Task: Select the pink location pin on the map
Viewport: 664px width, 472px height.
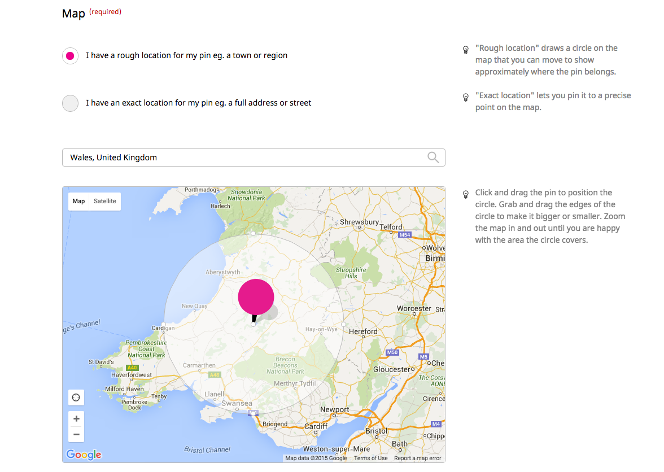Action: point(256,296)
